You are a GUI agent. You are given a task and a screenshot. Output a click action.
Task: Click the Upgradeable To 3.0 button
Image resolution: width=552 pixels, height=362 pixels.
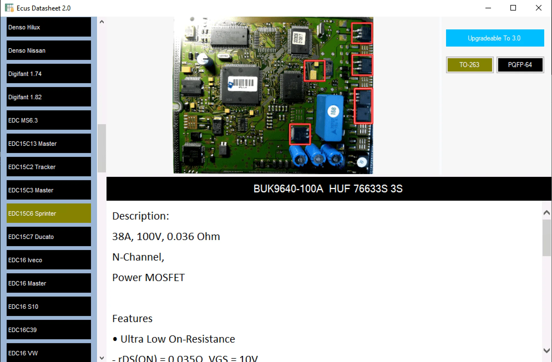(495, 38)
